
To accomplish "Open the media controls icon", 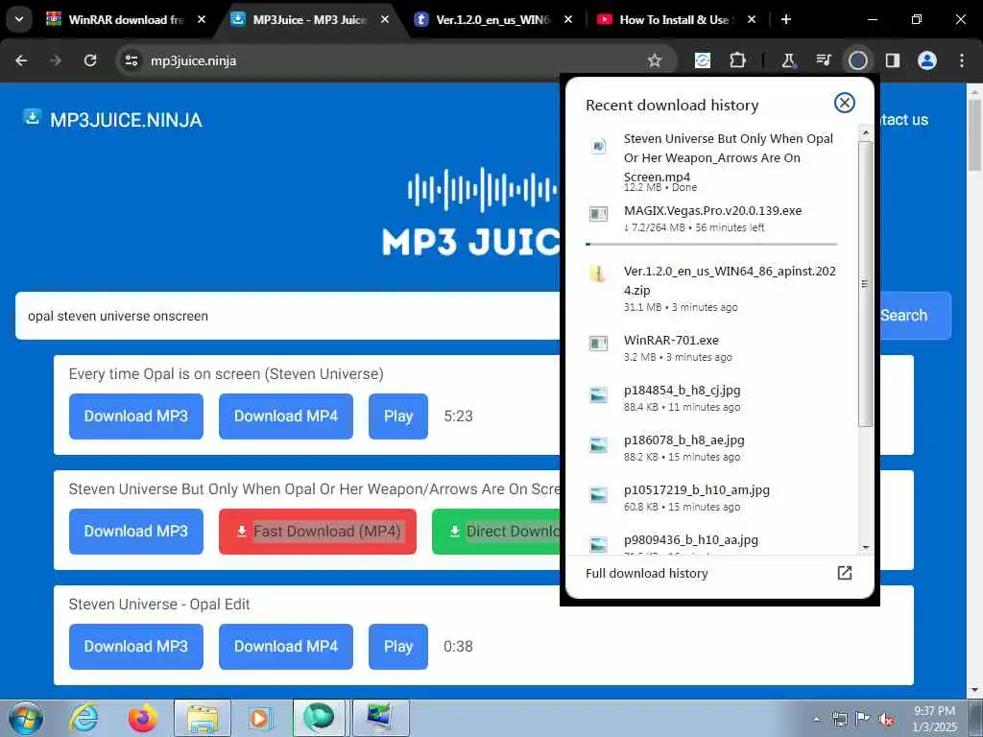I will (823, 60).
